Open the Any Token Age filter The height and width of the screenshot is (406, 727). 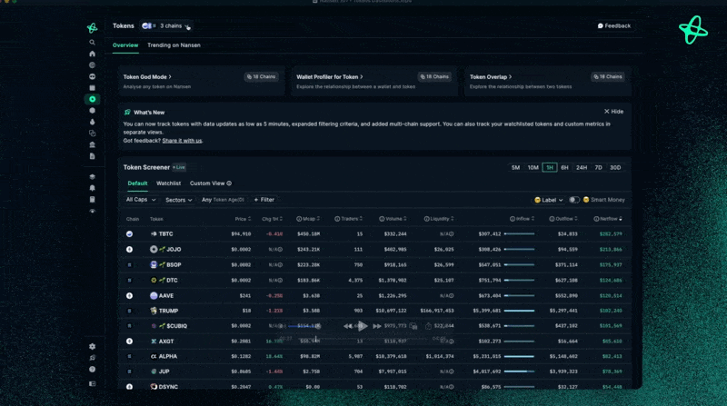pos(223,200)
